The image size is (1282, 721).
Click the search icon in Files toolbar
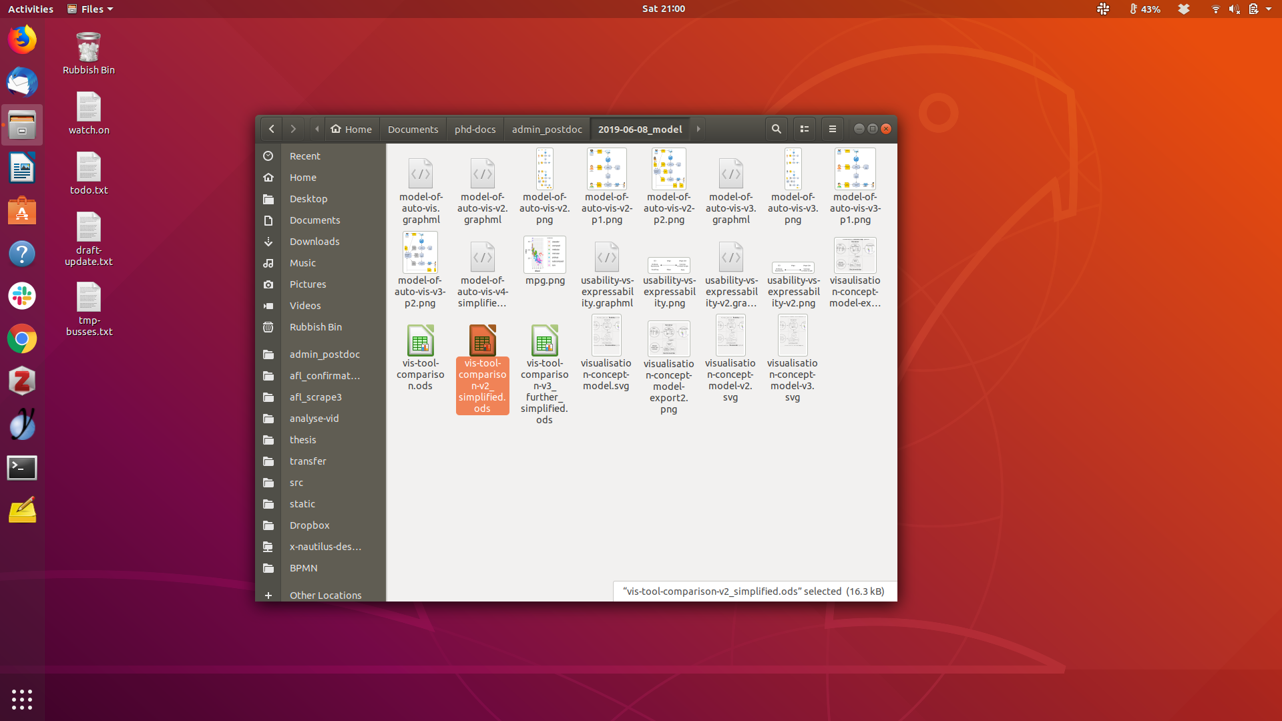(x=776, y=129)
